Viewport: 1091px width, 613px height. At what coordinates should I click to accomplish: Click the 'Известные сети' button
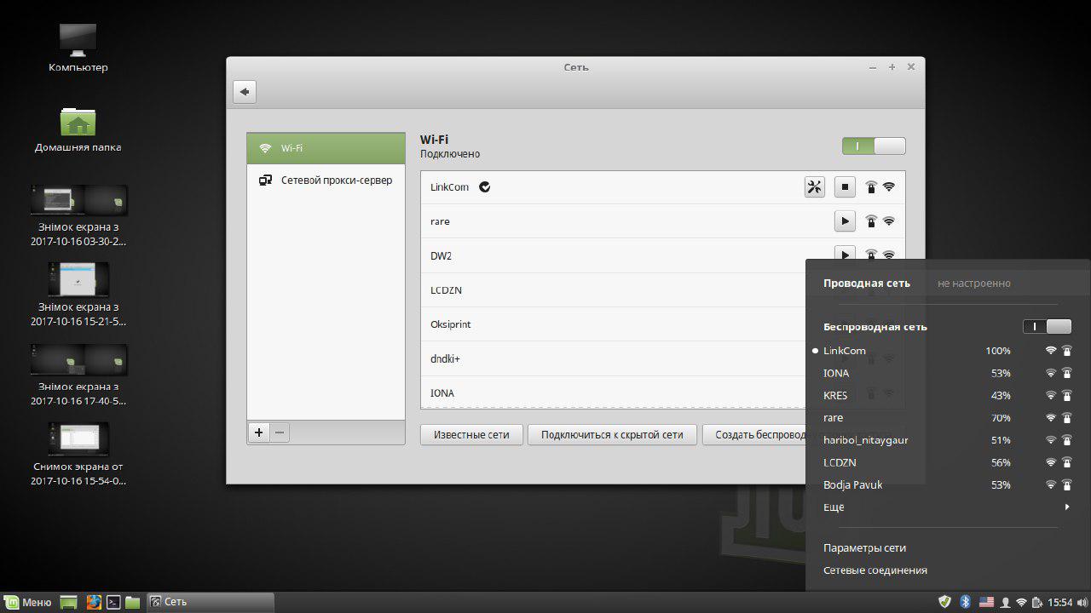[471, 435]
